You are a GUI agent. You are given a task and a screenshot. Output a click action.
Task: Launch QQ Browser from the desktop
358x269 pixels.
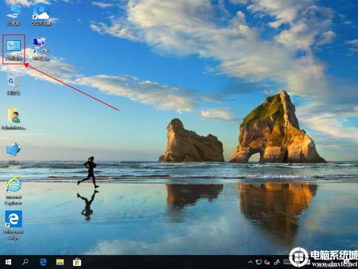(40, 11)
